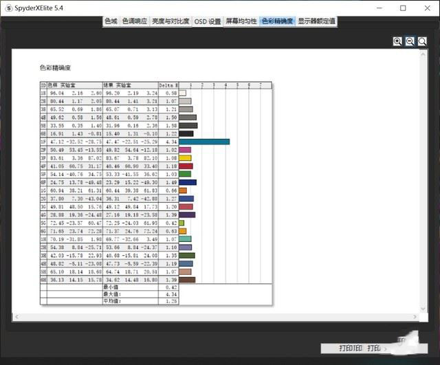Click the yellow bar for sample 3F
Viewport: 440px width, 365px height.
(185, 158)
